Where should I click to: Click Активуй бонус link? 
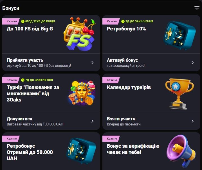(122, 60)
